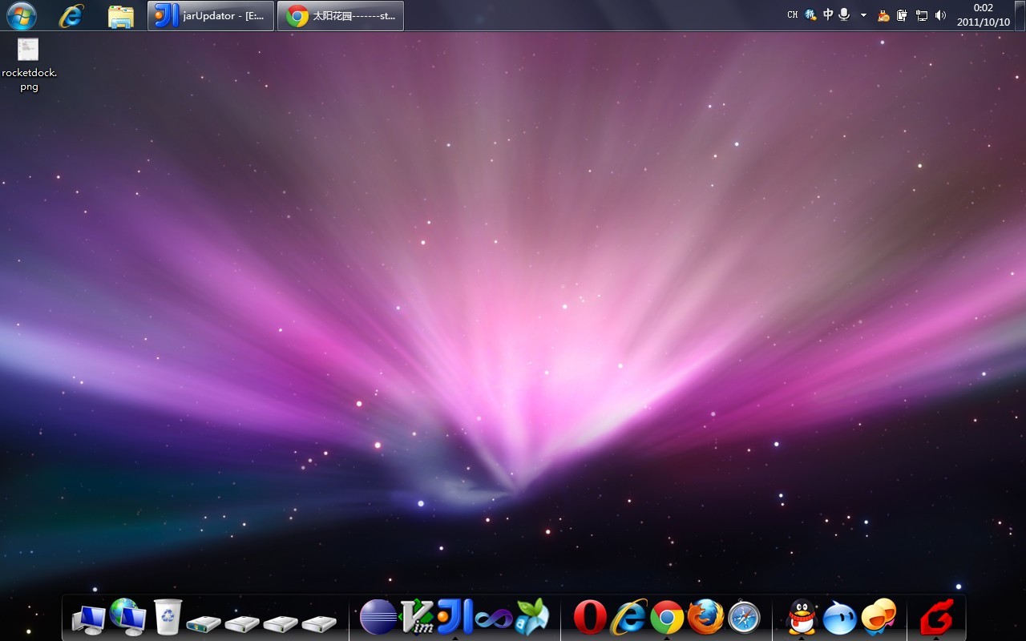Open QQ penguin in the dock
The image size is (1026, 641).
click(802, 617)
